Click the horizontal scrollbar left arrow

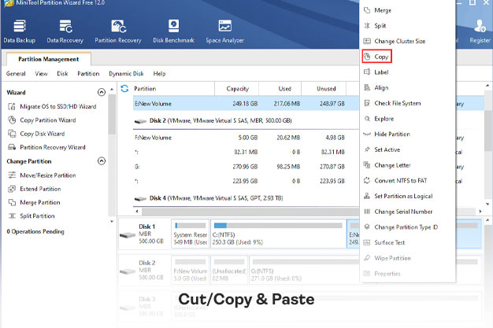point(137,212)
